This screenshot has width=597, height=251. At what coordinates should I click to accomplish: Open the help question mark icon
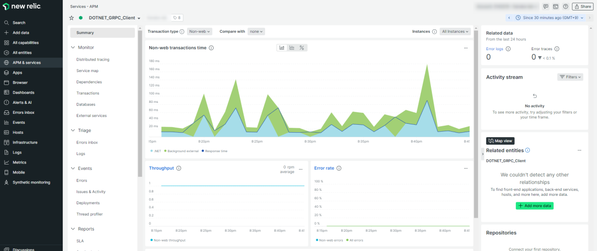566,6
